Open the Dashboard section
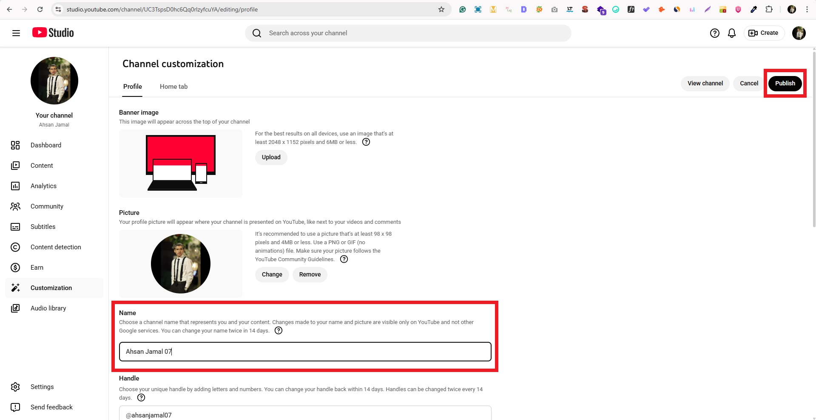 [x=46, y=145]
